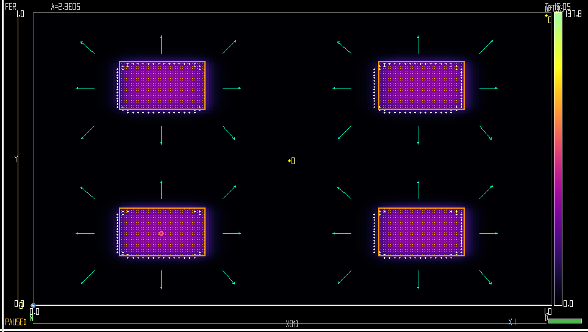
Task: Click the red circle marker in the purple rectangle
Action: (161, 233)
